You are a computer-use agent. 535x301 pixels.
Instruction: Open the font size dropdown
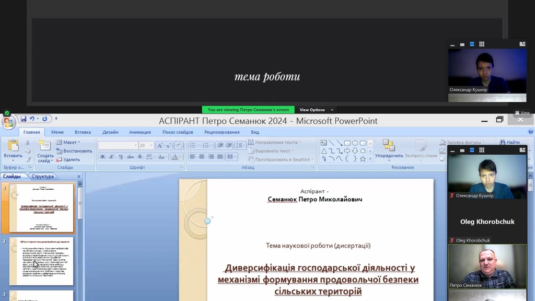151,146
